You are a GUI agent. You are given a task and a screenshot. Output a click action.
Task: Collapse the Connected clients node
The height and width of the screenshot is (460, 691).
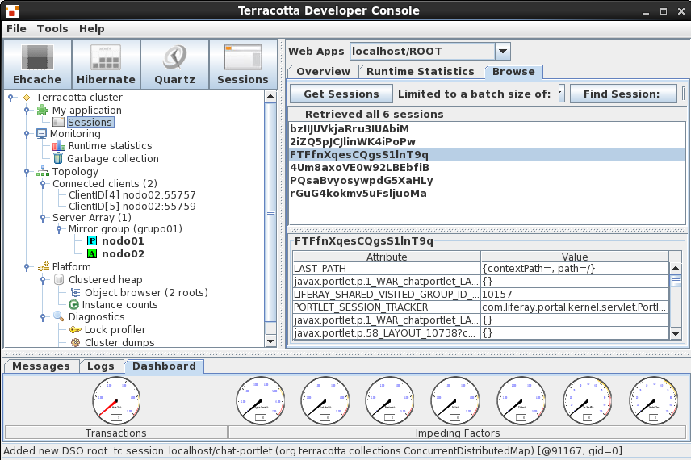pos(43,184)
